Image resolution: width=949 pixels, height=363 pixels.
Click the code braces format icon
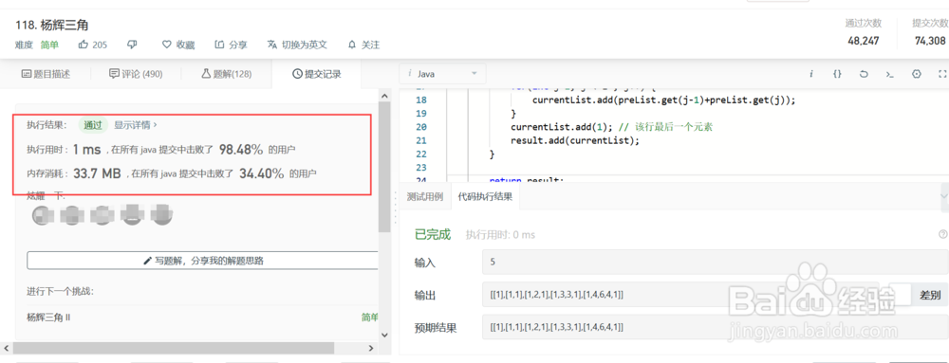837,74
